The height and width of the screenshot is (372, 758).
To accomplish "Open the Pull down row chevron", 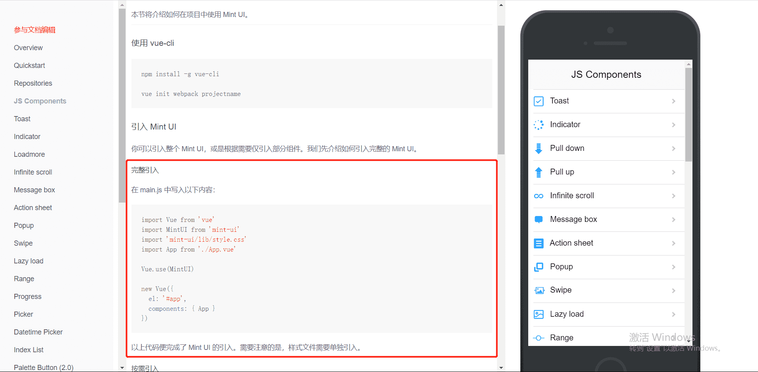I will click(674, 148).
